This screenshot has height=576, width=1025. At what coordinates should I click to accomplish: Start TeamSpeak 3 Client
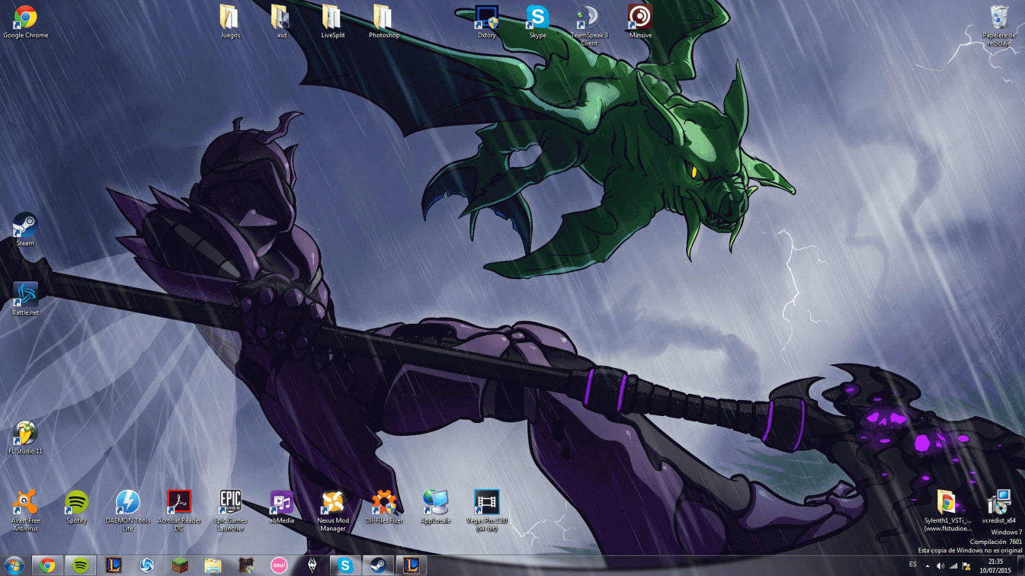coord(588,16)
